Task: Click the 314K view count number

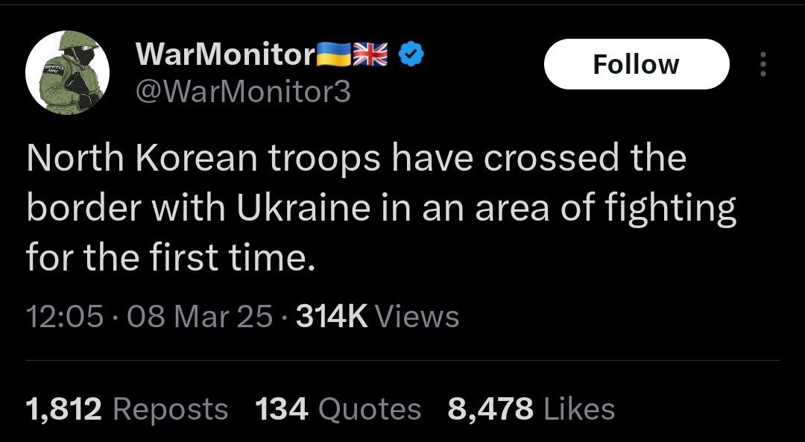Action: coord(331,318)
